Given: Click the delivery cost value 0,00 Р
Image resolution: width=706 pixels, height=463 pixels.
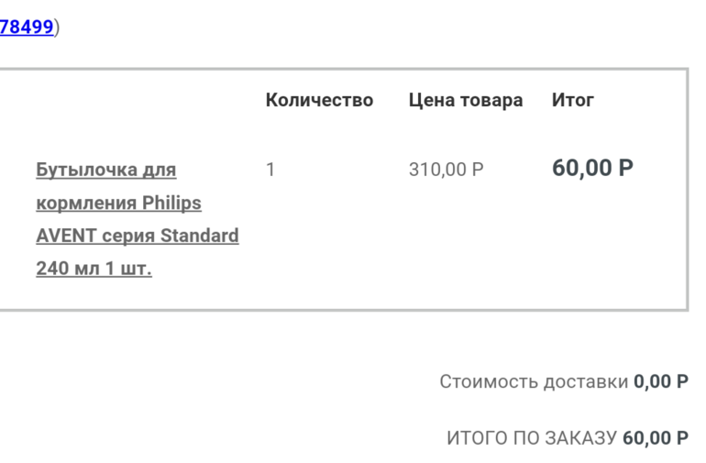Looking at the screenshot, I should (x=661, y=381).
